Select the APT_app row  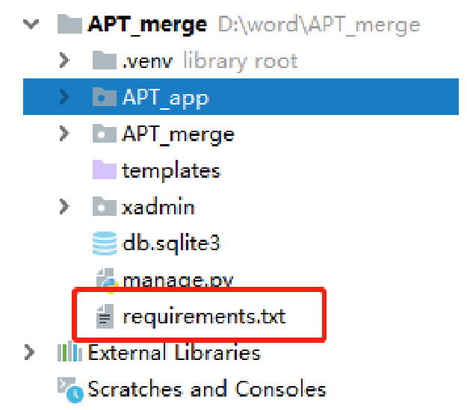(241, 97)
